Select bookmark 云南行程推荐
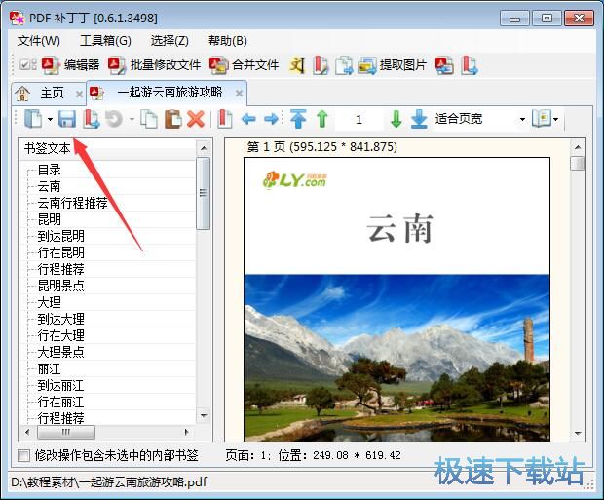604x500 pixels. (x=72, y=203)
